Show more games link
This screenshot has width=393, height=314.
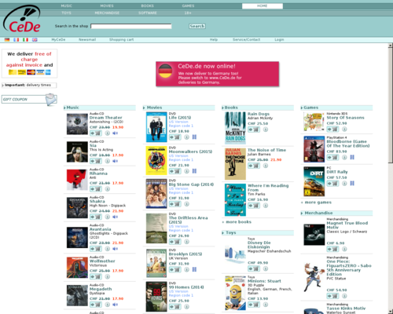[318, 203]
